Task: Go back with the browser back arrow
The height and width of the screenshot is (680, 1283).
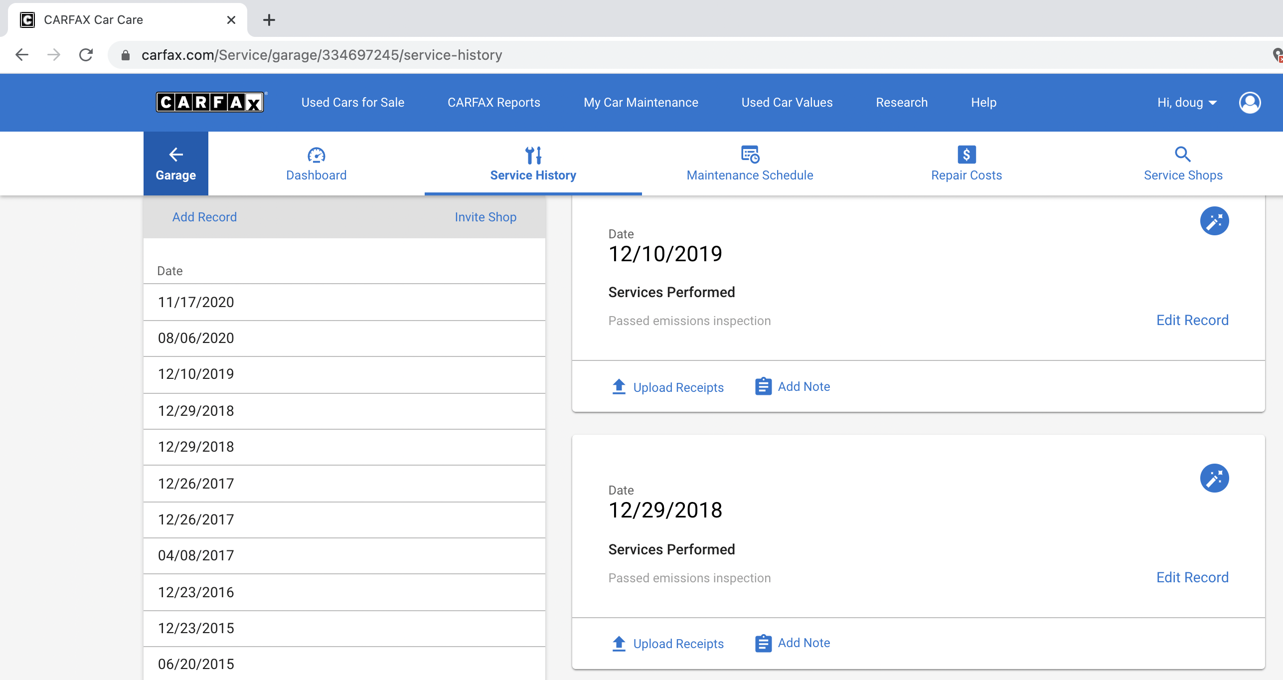Action: (22, 54)
